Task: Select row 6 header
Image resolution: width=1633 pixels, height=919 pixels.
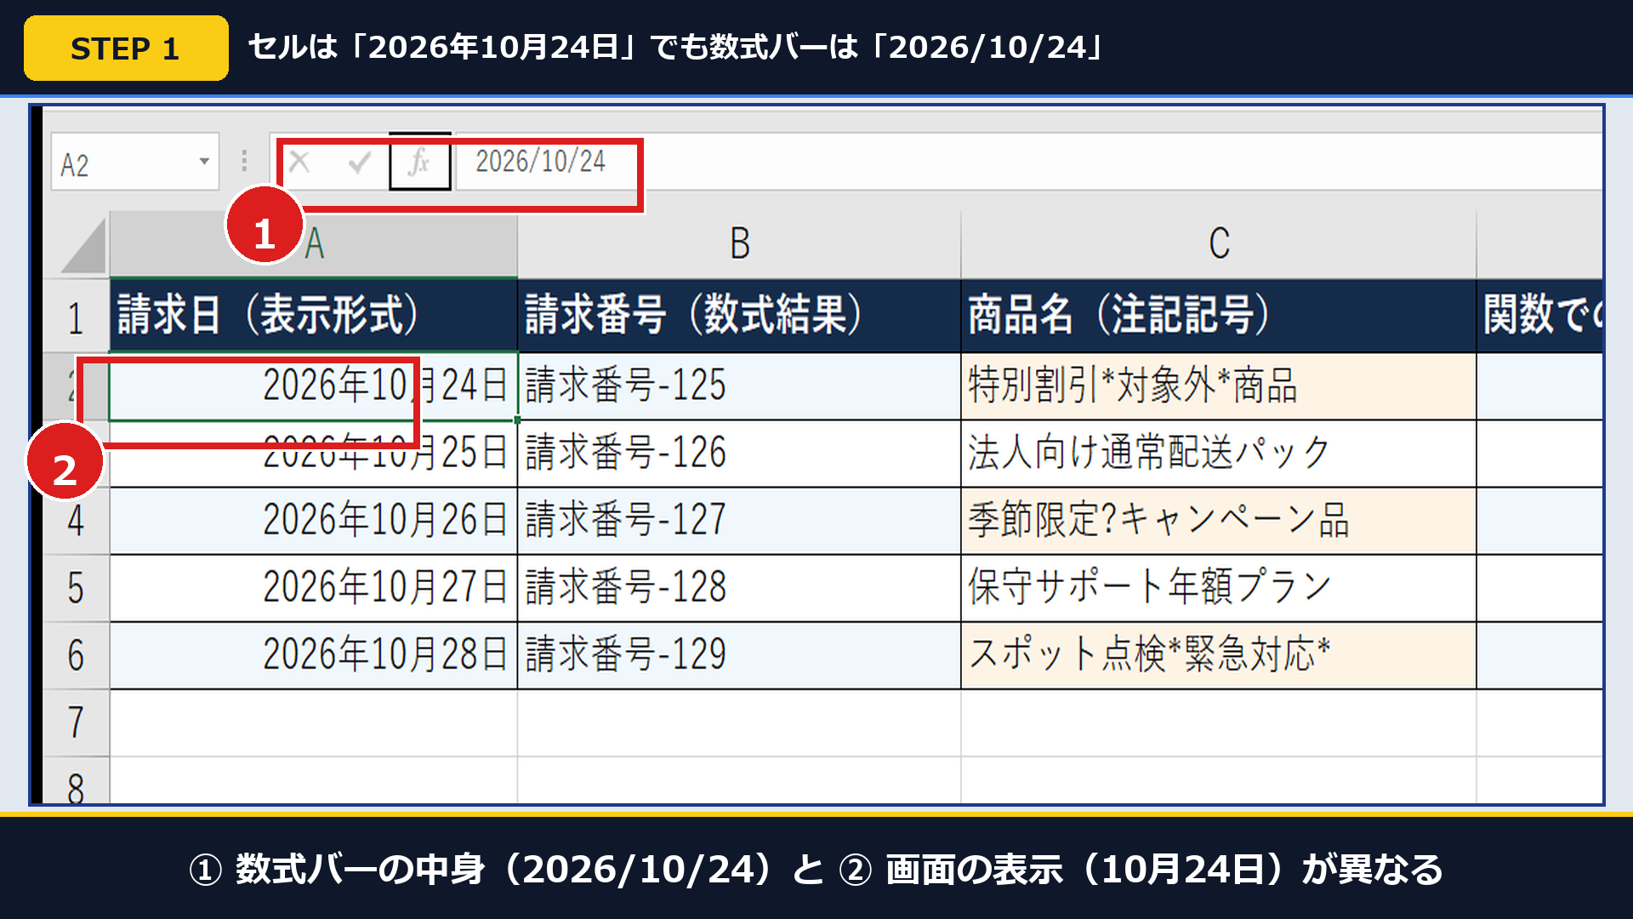Action: point(76,655)
